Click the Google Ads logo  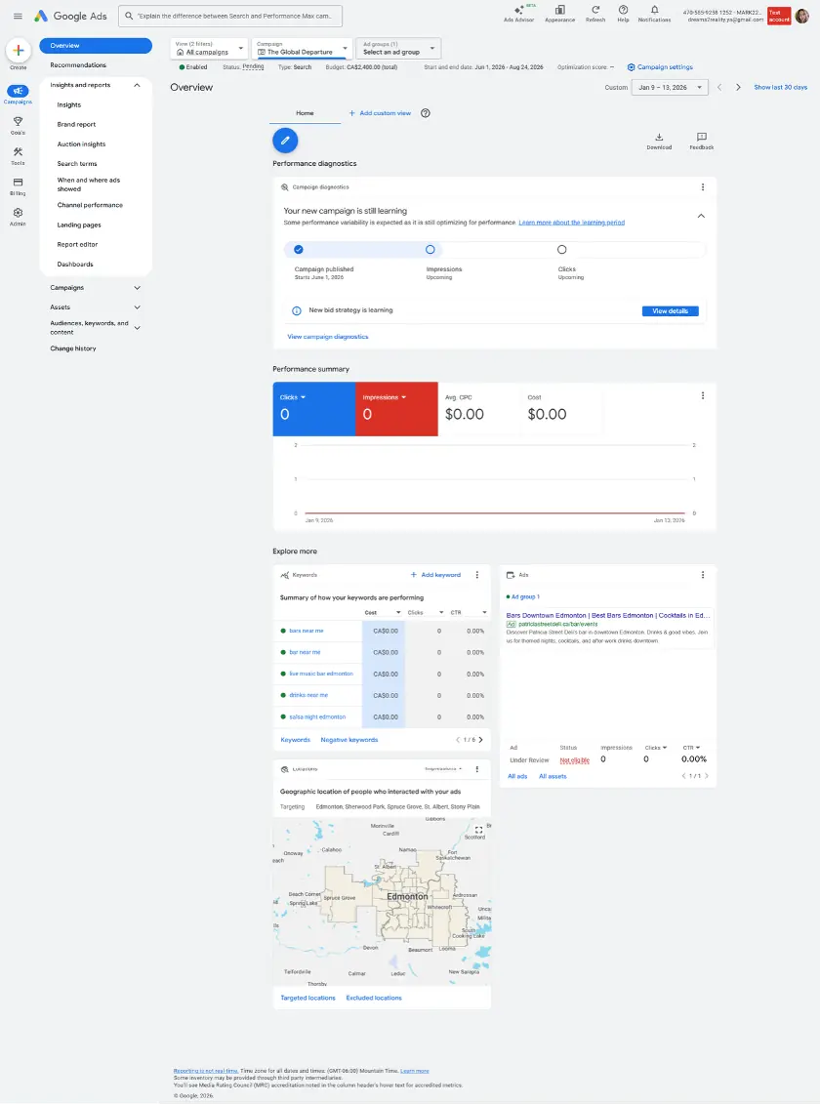click(x=70, y=17)
